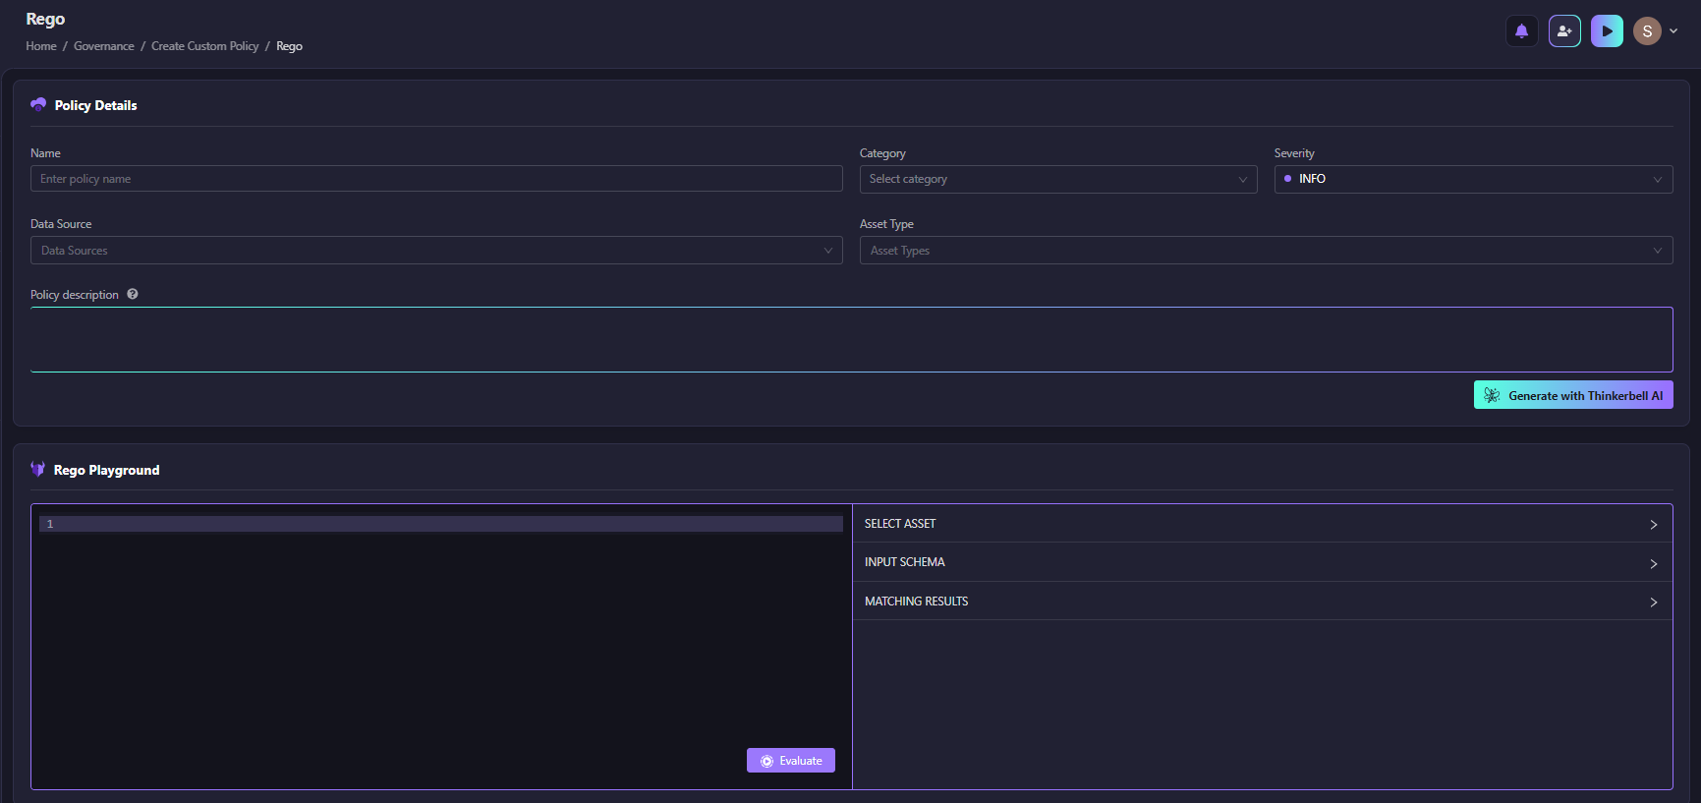This screenshot has width=1701, height=803.
Task: Expand the MATCHING RESULTS section
Action: 1262,601
